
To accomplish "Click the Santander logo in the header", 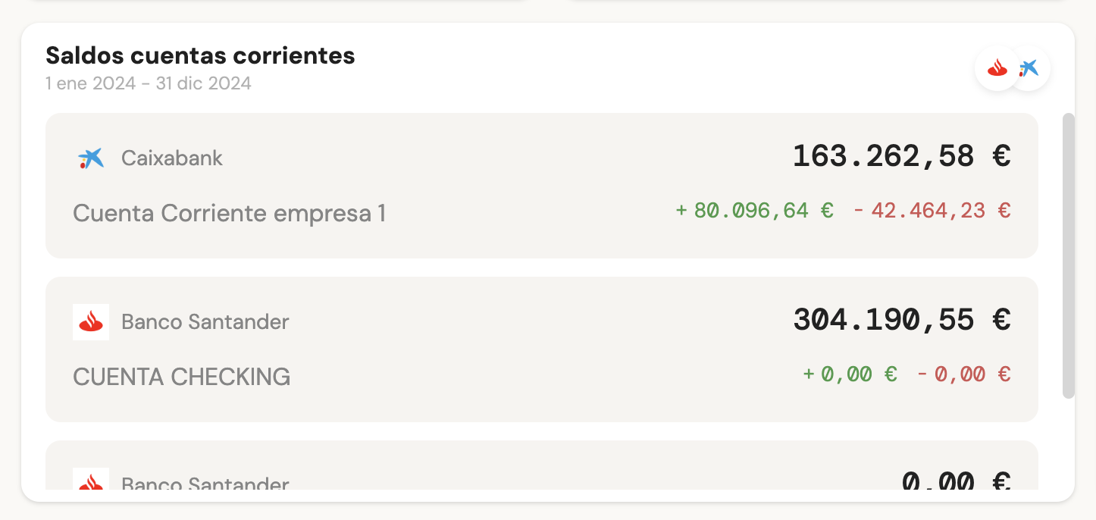I will pyautogui.click(x=997, y=69).
